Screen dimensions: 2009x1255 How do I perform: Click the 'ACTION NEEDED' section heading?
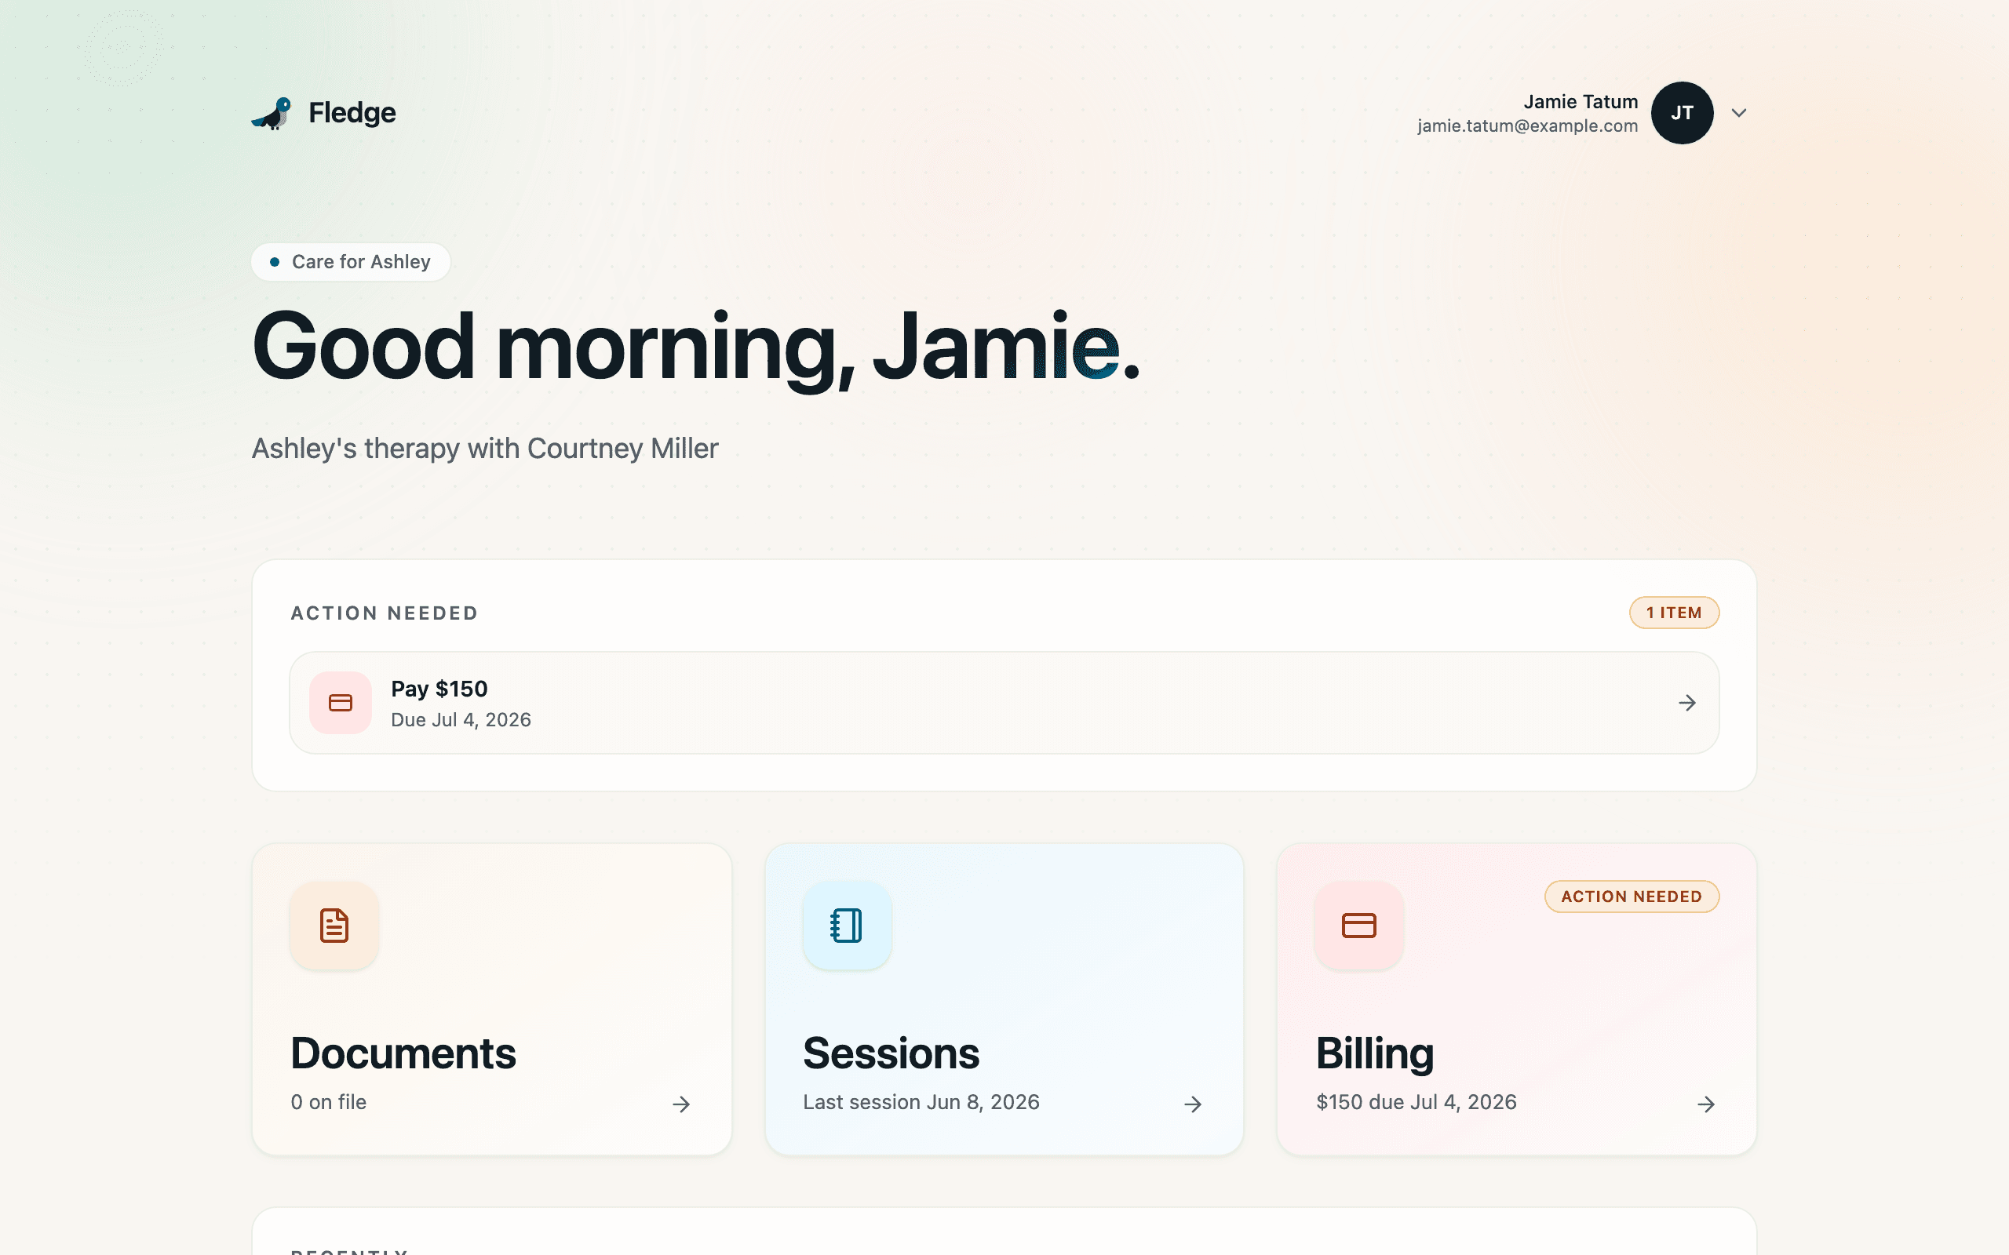[385, 613]
